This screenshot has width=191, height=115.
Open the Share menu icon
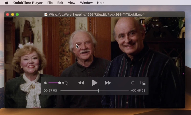coord(133,83)
